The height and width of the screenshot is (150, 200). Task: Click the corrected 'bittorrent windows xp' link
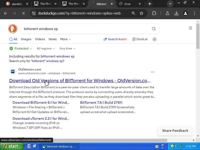pyautogui.click(x=57, y=56)
